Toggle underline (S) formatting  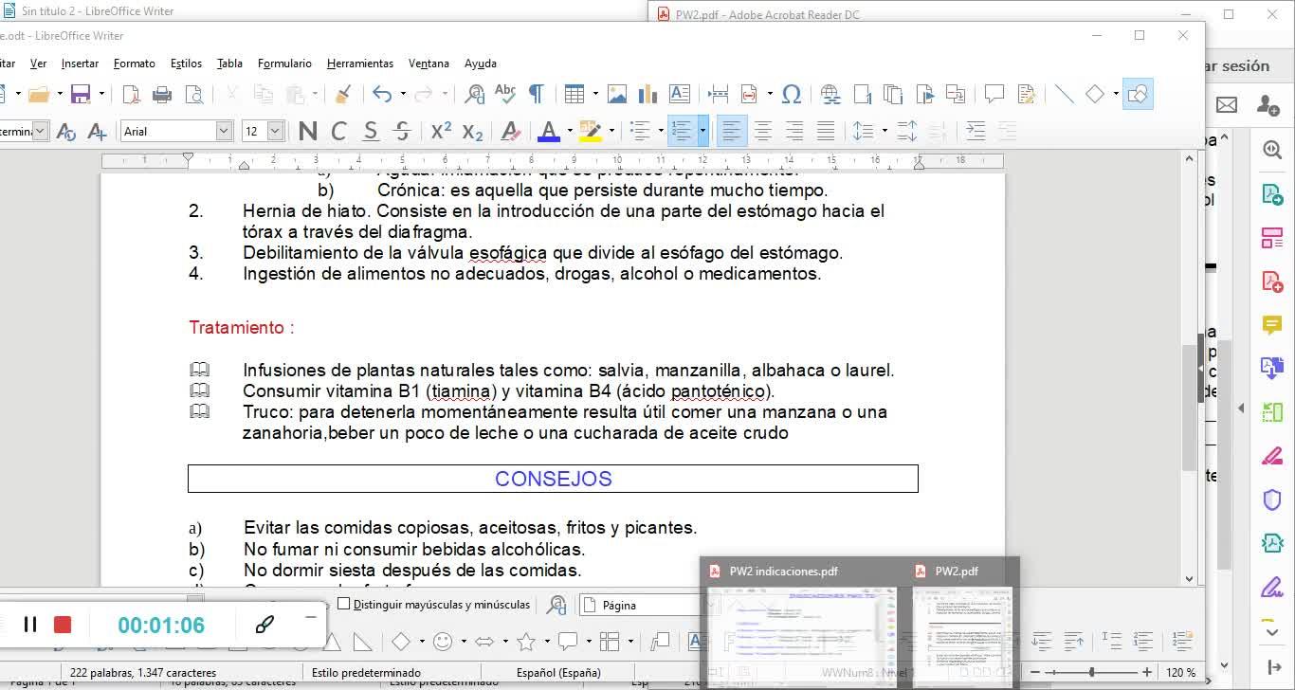pyautogui.click(x=371, y=131)
